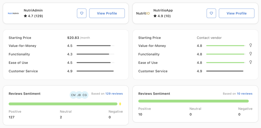Click the Contact vendor text

(x=209, y=38)
